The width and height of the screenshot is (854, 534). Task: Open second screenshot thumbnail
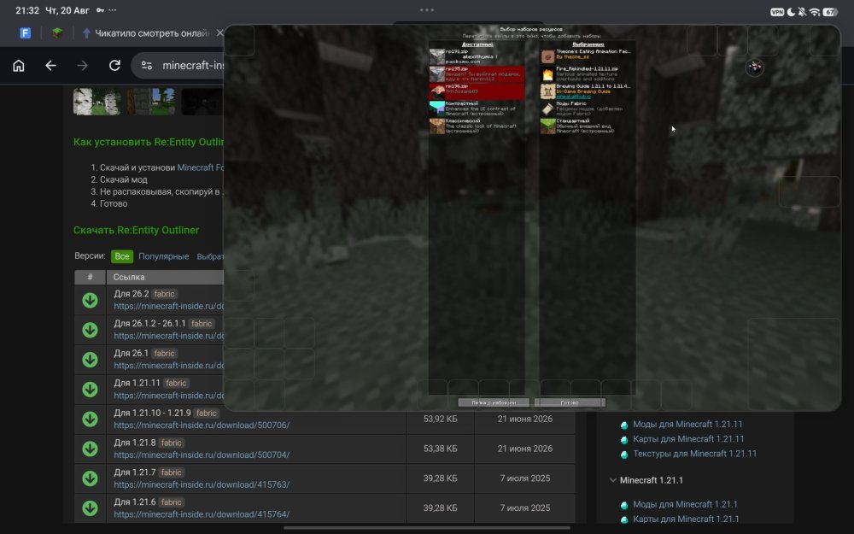click(x=151, y=102)
